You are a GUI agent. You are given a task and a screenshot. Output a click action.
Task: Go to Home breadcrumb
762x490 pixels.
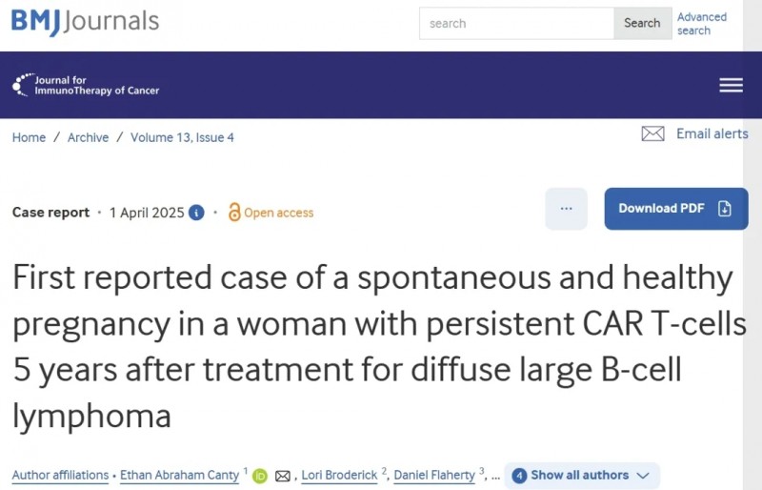(x=30, y=137)
